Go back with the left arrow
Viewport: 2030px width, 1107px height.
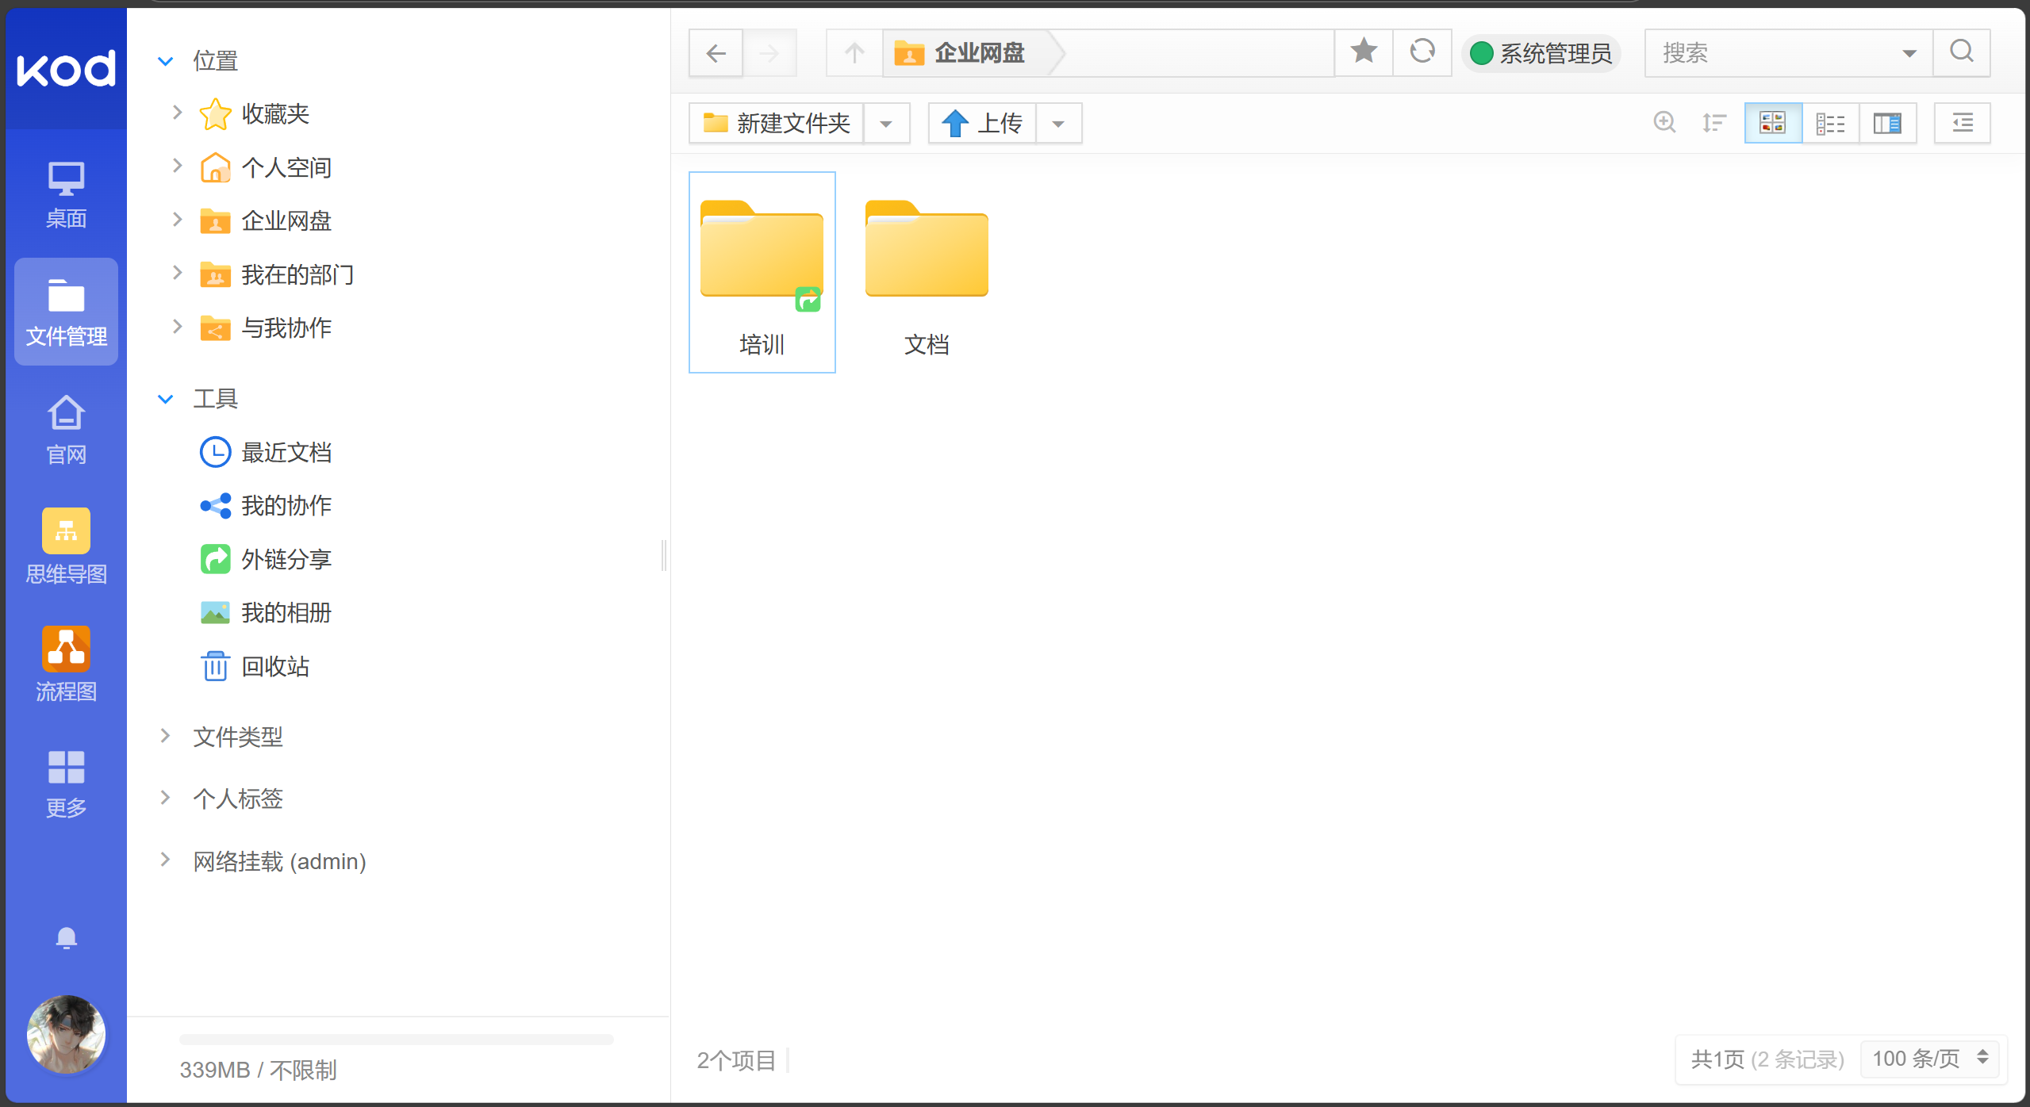tap(716, 53)
